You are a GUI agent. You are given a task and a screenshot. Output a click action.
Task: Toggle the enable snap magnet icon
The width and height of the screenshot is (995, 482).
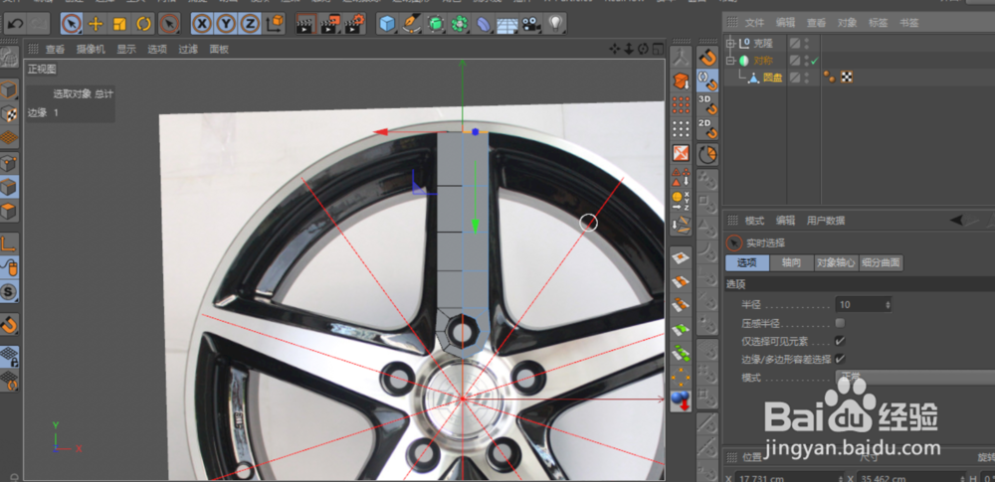(x=707, y=57)
